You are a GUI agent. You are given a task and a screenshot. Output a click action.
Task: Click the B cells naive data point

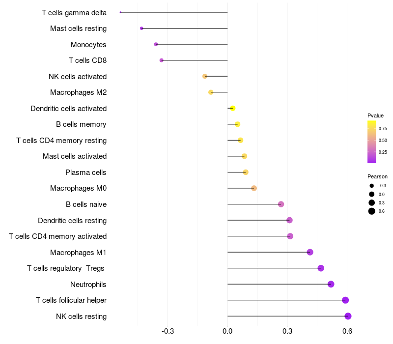(x=281, y=204)
